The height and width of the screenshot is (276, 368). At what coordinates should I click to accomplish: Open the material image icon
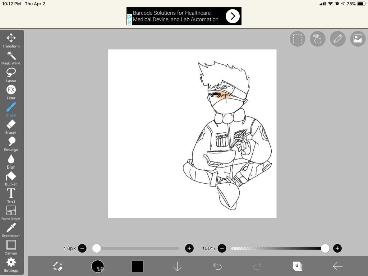click(x=358, y=39)
